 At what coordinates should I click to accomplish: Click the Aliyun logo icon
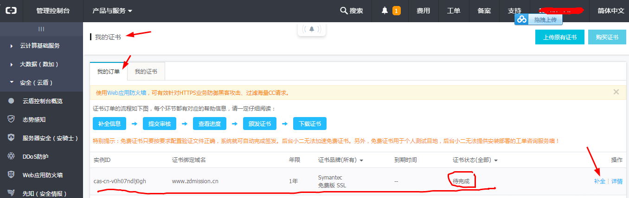tap(11, 11)
